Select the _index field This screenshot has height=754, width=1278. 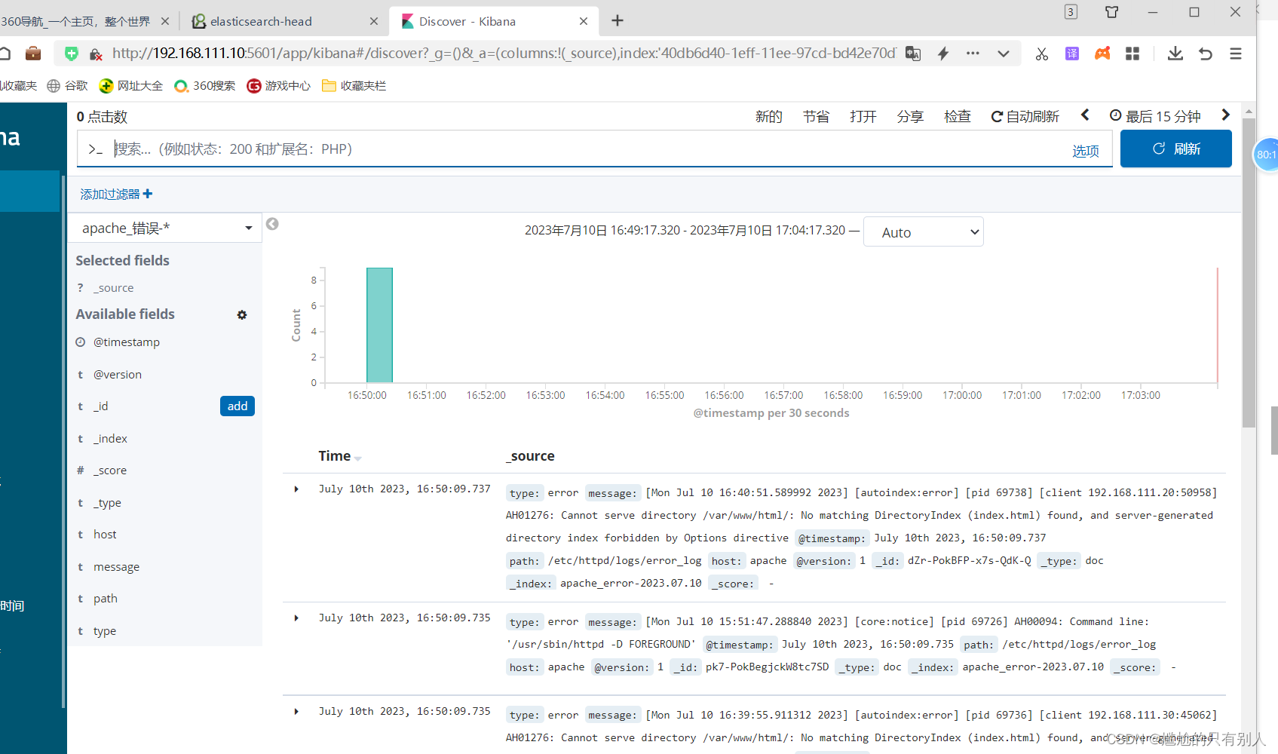110,439
